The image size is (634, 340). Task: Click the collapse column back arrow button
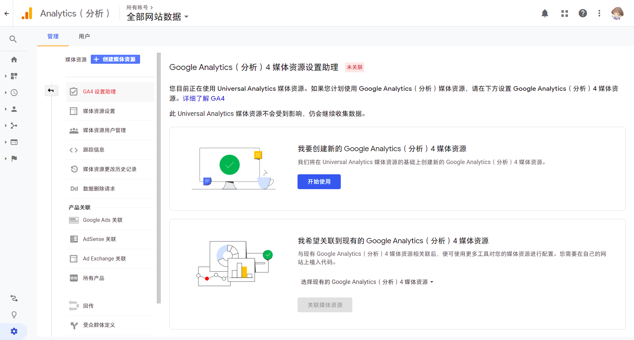tap(51, 90)
